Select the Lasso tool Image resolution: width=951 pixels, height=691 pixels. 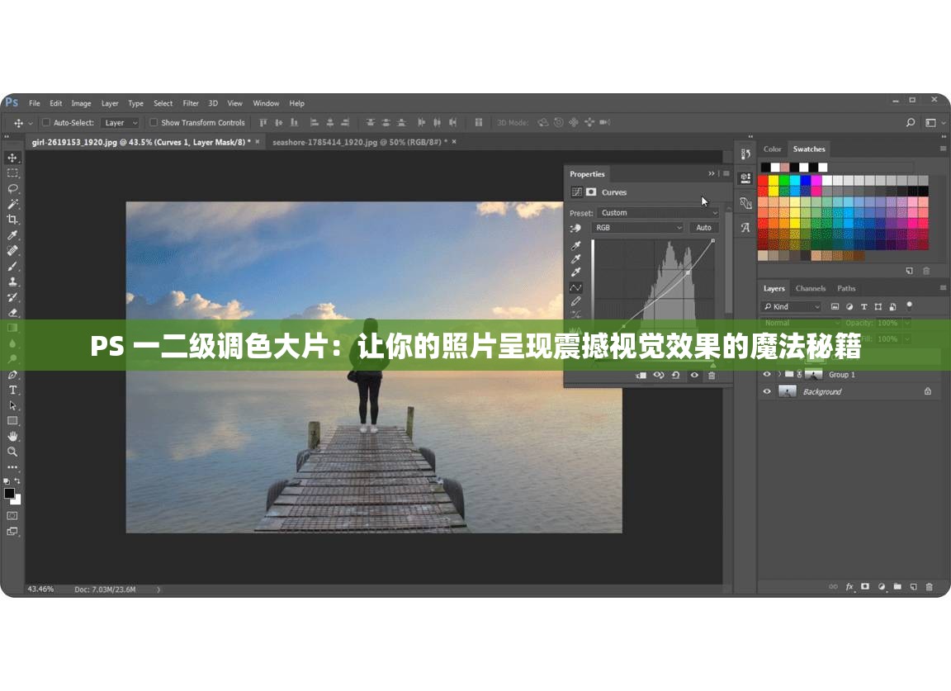coord(12,188)
